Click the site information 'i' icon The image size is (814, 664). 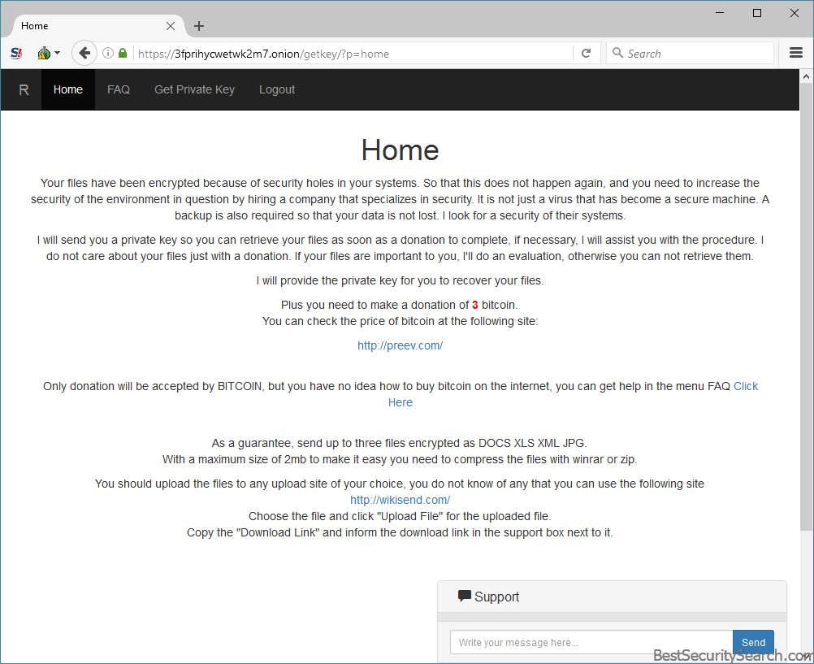(x=108, y=54)
